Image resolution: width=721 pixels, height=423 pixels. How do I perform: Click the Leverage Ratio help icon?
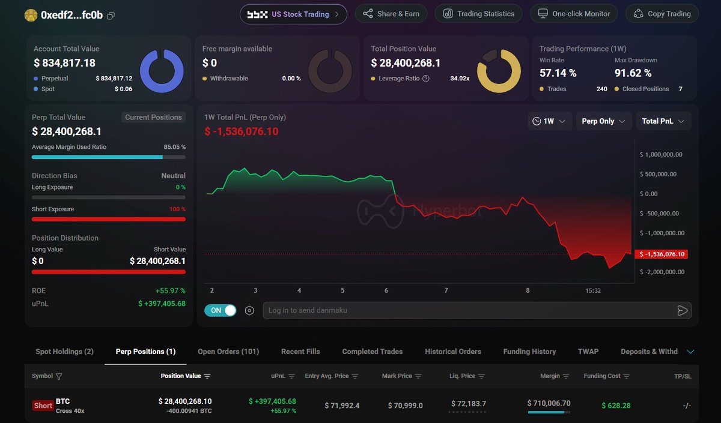[x=426, y=79]
